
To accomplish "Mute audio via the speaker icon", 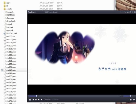I will (x=121, y=96).
